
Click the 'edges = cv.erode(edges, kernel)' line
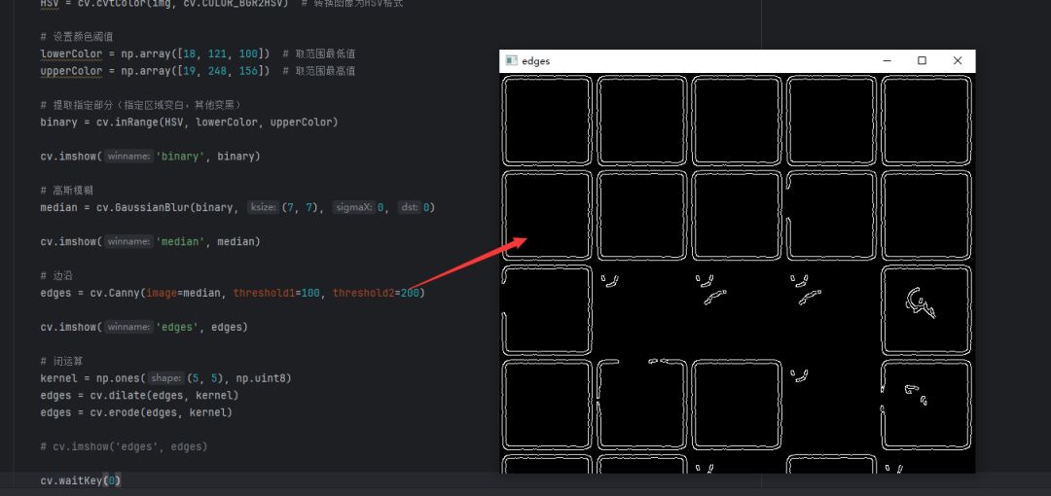point(136,412)
